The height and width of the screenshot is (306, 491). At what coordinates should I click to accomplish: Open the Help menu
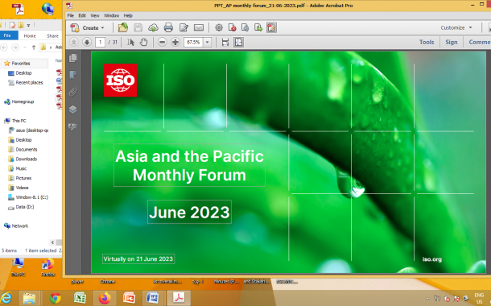point(128,15)
